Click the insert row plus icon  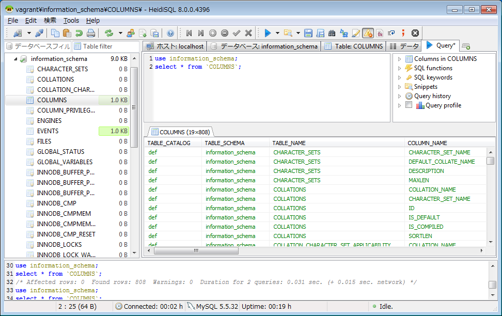(213, 33)
